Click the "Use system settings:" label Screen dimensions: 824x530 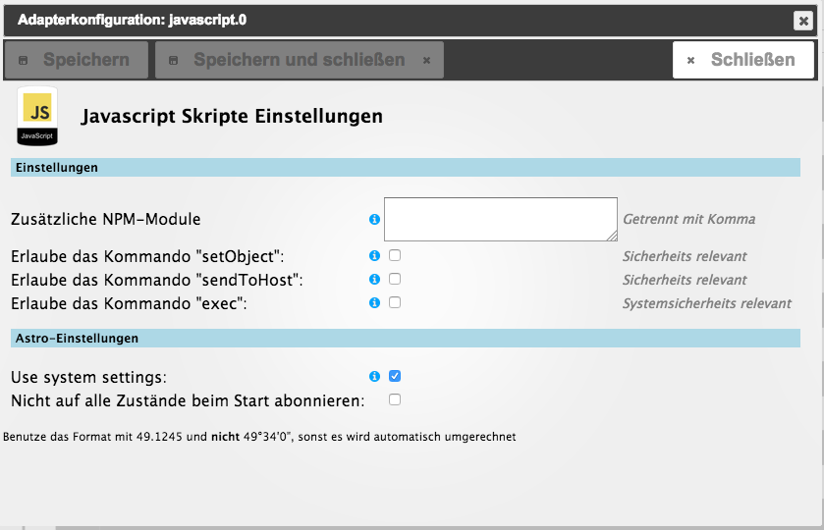[x=88, y=377]
